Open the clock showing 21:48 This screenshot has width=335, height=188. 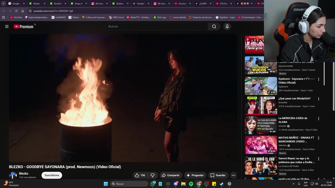[327, 184]
